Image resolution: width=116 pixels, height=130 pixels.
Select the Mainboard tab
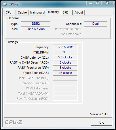pos(37,12)
